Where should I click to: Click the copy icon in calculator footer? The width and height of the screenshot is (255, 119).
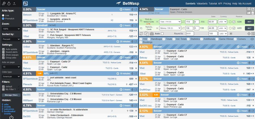click(x=146, y=34)
